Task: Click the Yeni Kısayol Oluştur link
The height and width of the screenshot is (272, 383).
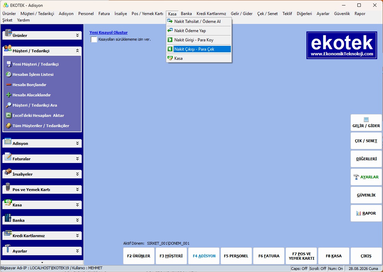Action: [108, 32]
